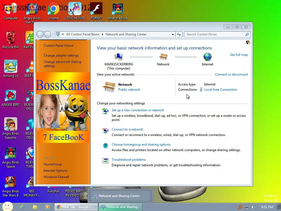Open the media player icon on the taskbar
281x211 pixels.
click(x=47, y=207)
